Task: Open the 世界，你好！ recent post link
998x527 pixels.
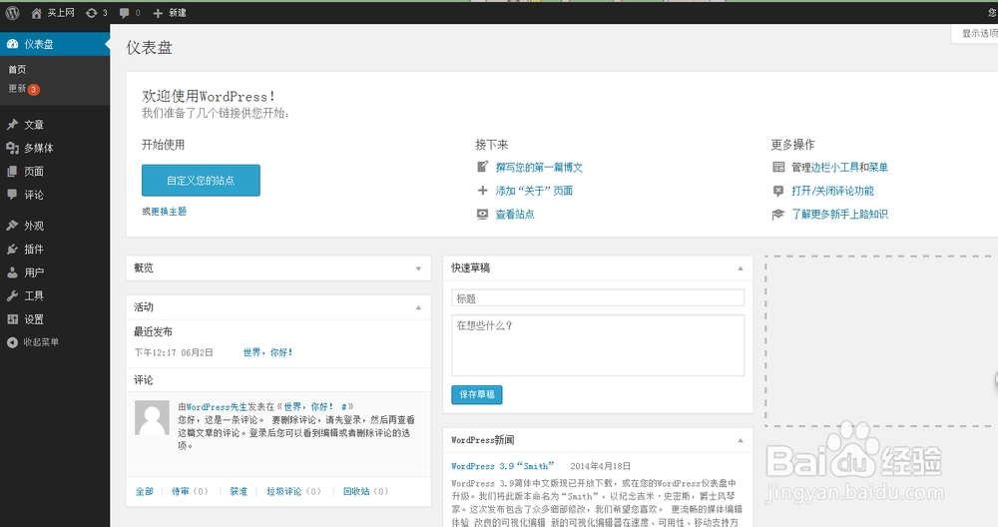Action: [x=267, y=352]
